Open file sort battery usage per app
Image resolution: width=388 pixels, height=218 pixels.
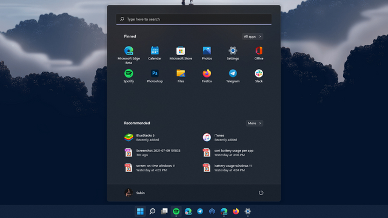[228, 153]
